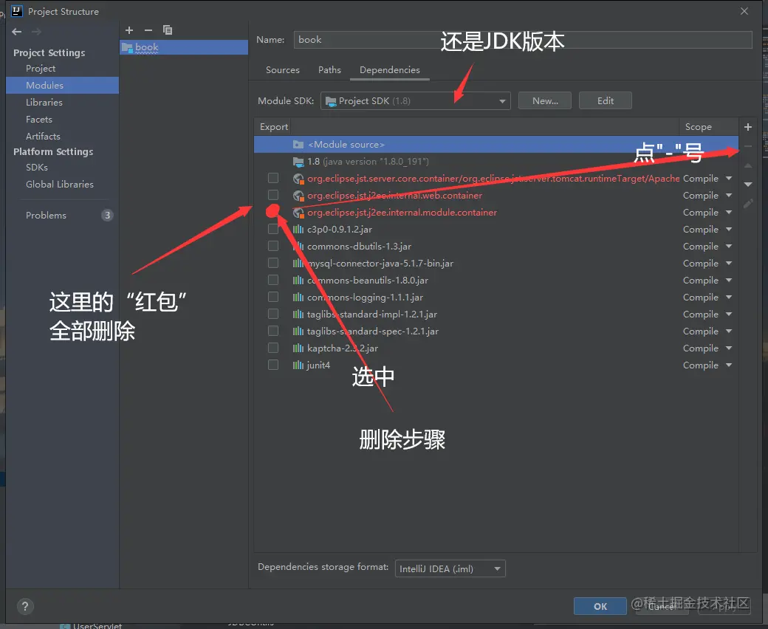Click the module Name input field
Screen dimensions: 768x629
(x=523, y=40)
